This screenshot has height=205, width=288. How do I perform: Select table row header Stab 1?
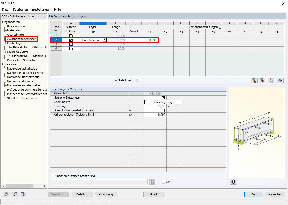[x=56, y=36]
